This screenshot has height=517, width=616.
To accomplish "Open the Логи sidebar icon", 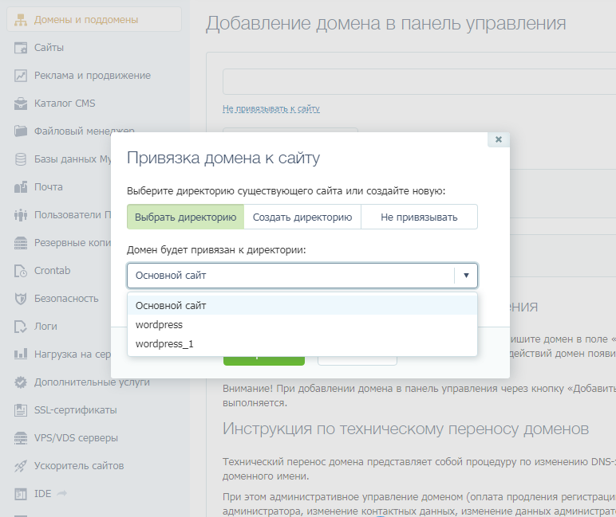I will (21, 327).
